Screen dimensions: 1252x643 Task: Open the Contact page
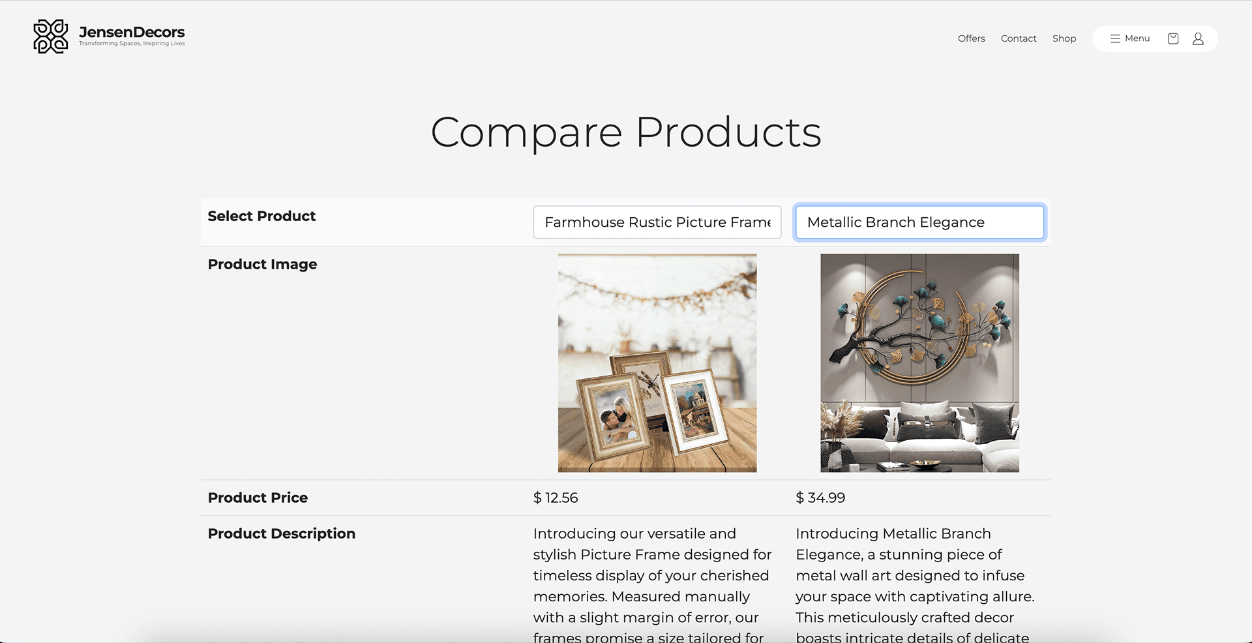[x=1018, y=38]
